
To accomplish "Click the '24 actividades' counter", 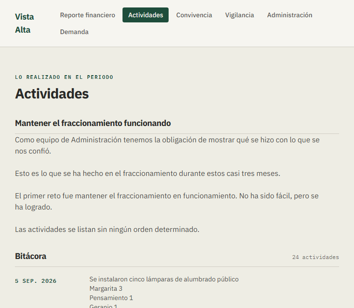I will 315,257.
